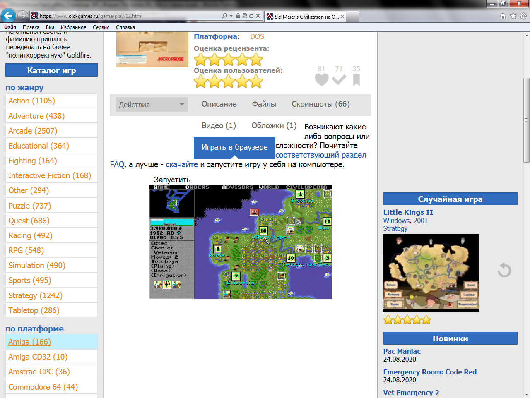Click the Civilization box cover thumbnail
The width and height of the screenshot is (530, 398).
[x=152, y=49]
